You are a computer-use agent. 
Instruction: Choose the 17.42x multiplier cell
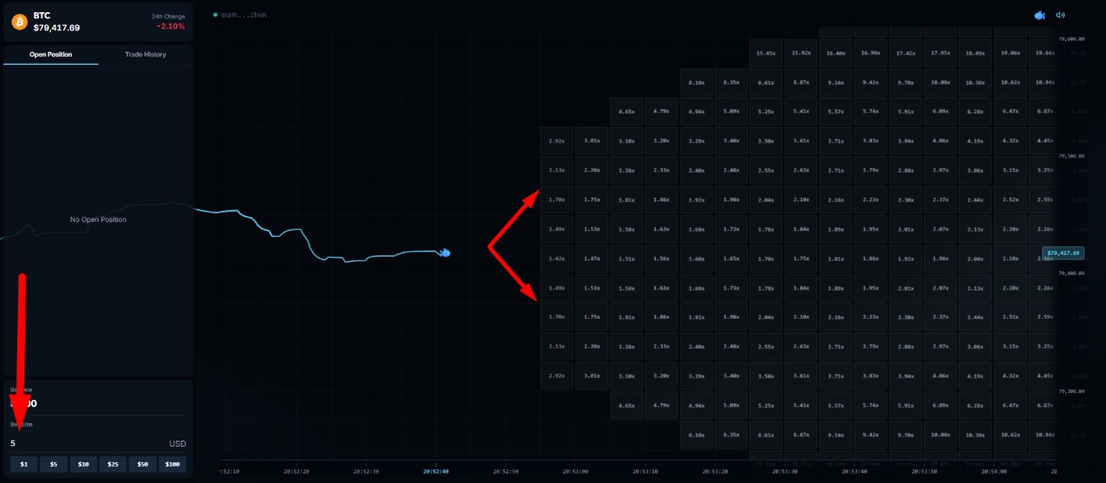point(906,54)
